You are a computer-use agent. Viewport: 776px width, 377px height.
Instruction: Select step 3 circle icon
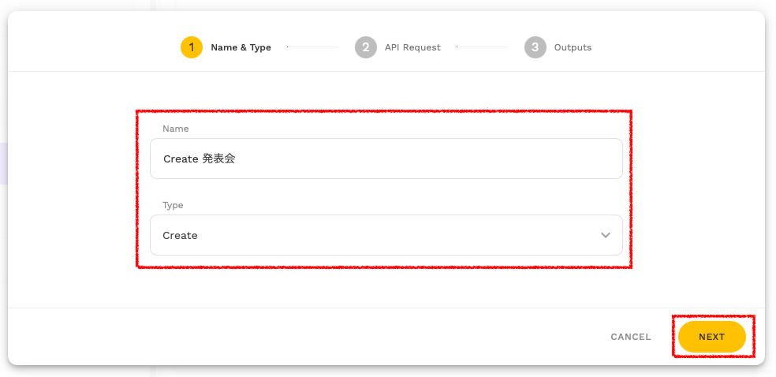point(535,47)
